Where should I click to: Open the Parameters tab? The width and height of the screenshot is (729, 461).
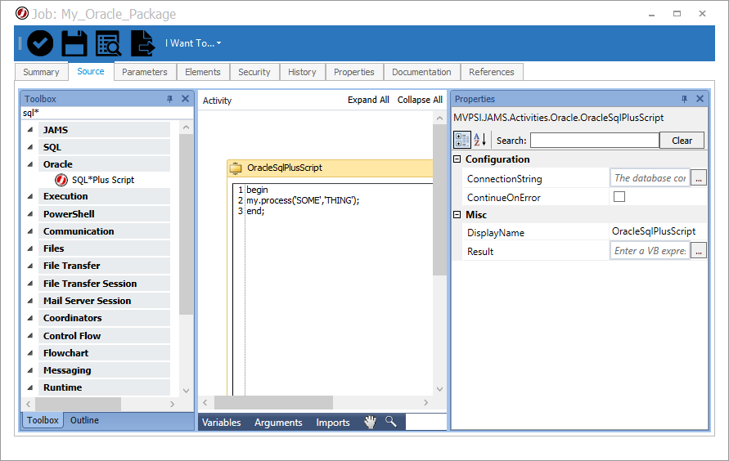145,72
